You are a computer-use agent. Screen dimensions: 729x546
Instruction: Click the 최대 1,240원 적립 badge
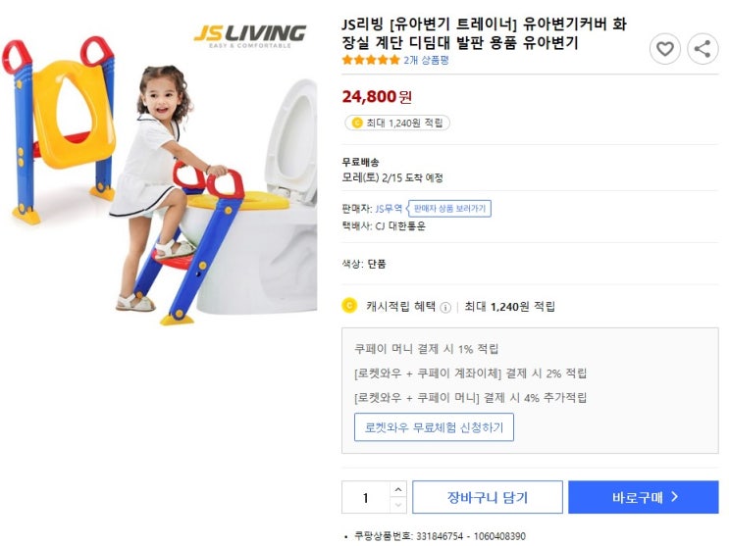point(397,123)
